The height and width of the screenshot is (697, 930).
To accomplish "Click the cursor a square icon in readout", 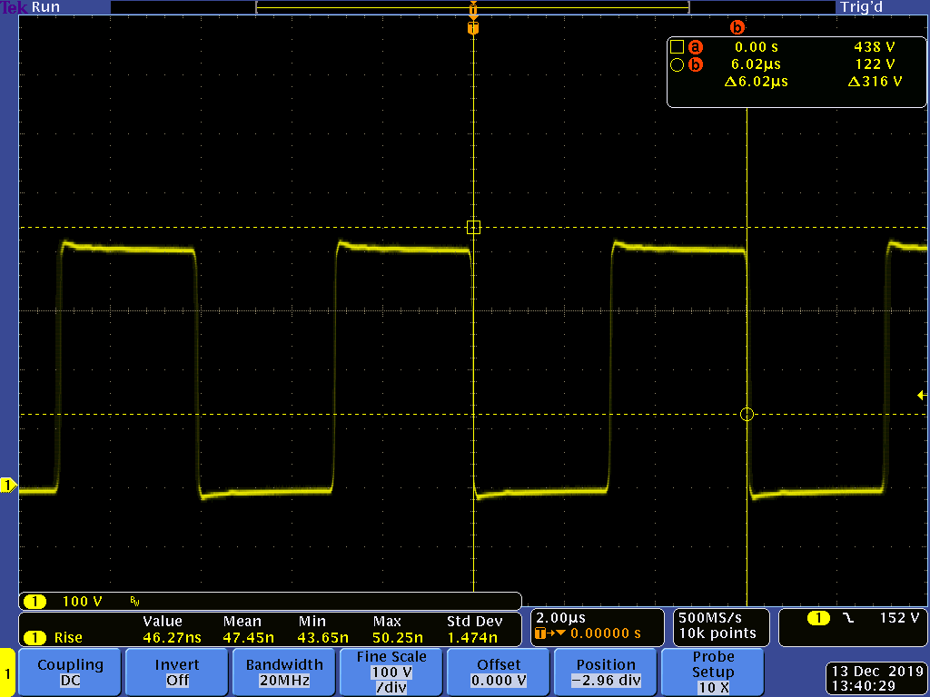I will [677, 47].
